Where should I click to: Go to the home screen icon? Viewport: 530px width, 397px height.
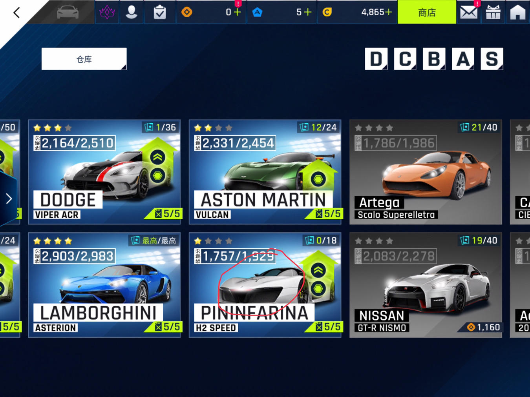point(517,12)
